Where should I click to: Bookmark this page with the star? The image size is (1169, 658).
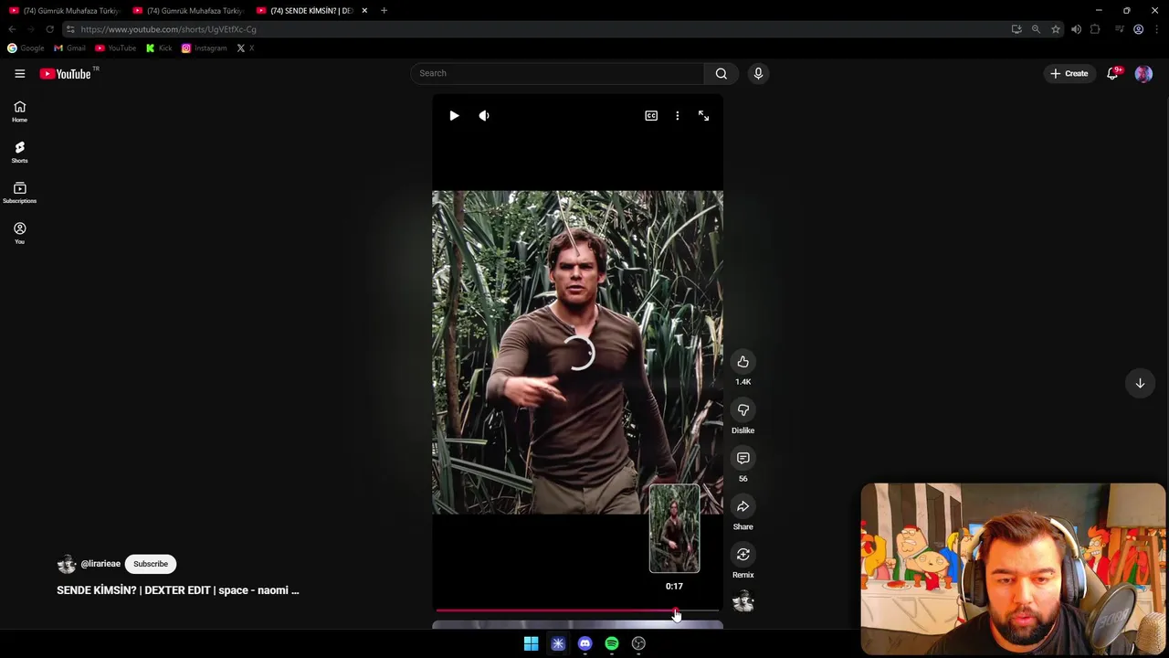pos(1056,29)
